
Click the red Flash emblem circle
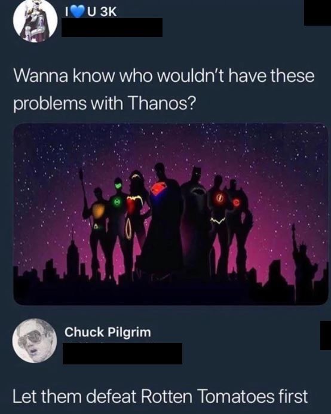point(219,197)
